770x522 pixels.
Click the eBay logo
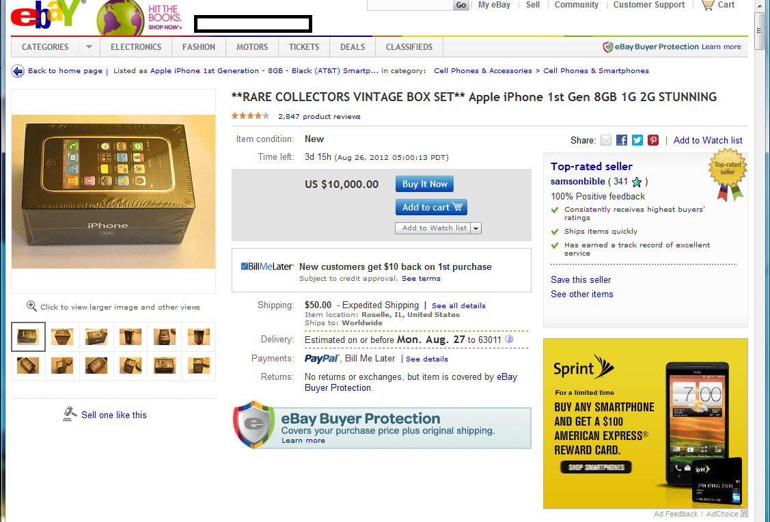tap(46, 15)
